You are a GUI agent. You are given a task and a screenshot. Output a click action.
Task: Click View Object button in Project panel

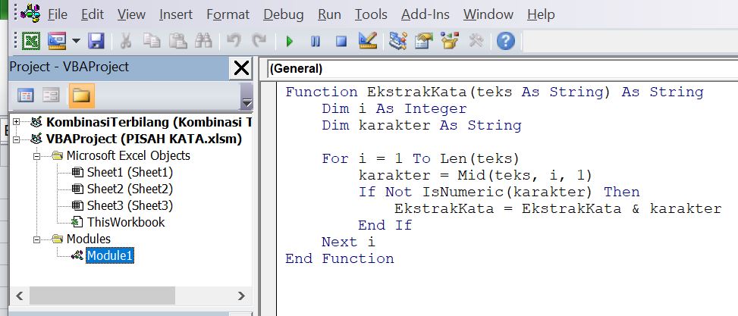coord(51,95)
